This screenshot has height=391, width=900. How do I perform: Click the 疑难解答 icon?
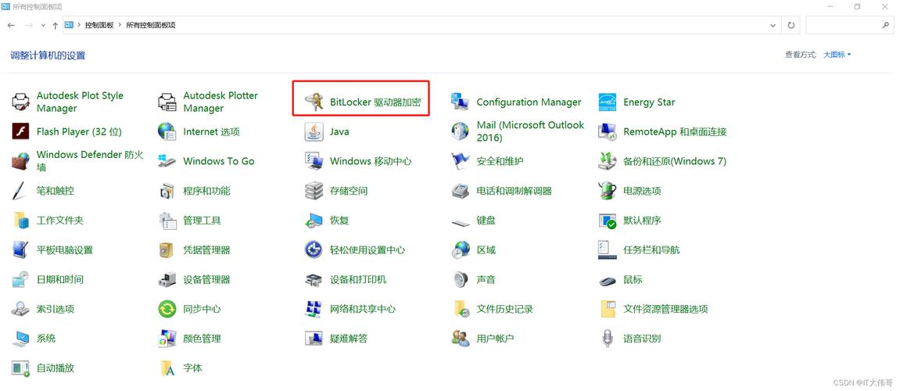[x=314, y=339]
